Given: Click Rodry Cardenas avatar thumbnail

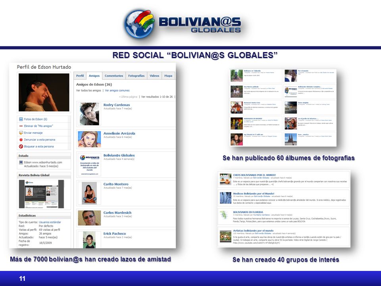Looking at the screenshot, I should click(x=89, y=114).
